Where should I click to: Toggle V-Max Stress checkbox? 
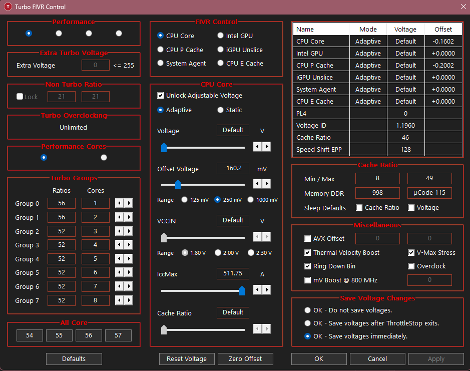pyautogui.click(x=411, y=252)
